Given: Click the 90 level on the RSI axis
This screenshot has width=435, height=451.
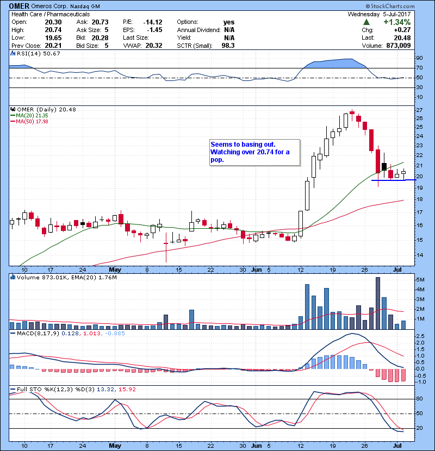Looking at the screenshot, I should [x=419, y=58].
